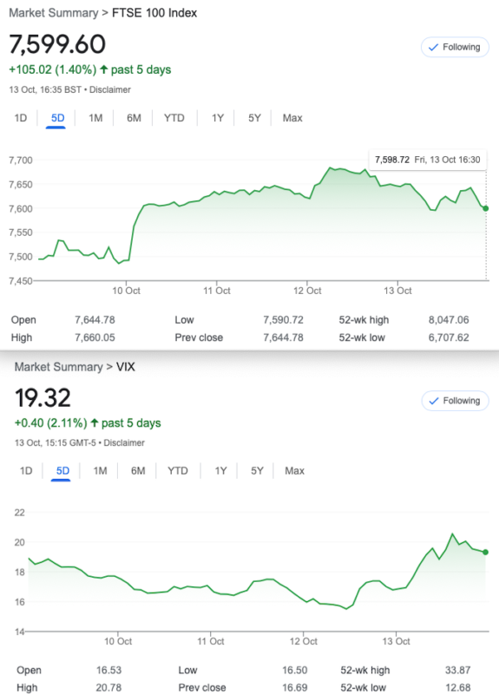Select Max range tab on VIX chart
The height and width of the screenshot is (694, 499).
point(294,471)
